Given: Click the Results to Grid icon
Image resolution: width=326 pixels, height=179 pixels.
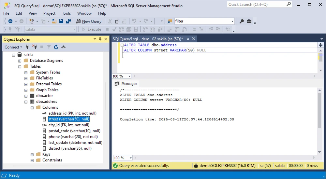Looking at the screenshot, I should [x=177, y=29].
